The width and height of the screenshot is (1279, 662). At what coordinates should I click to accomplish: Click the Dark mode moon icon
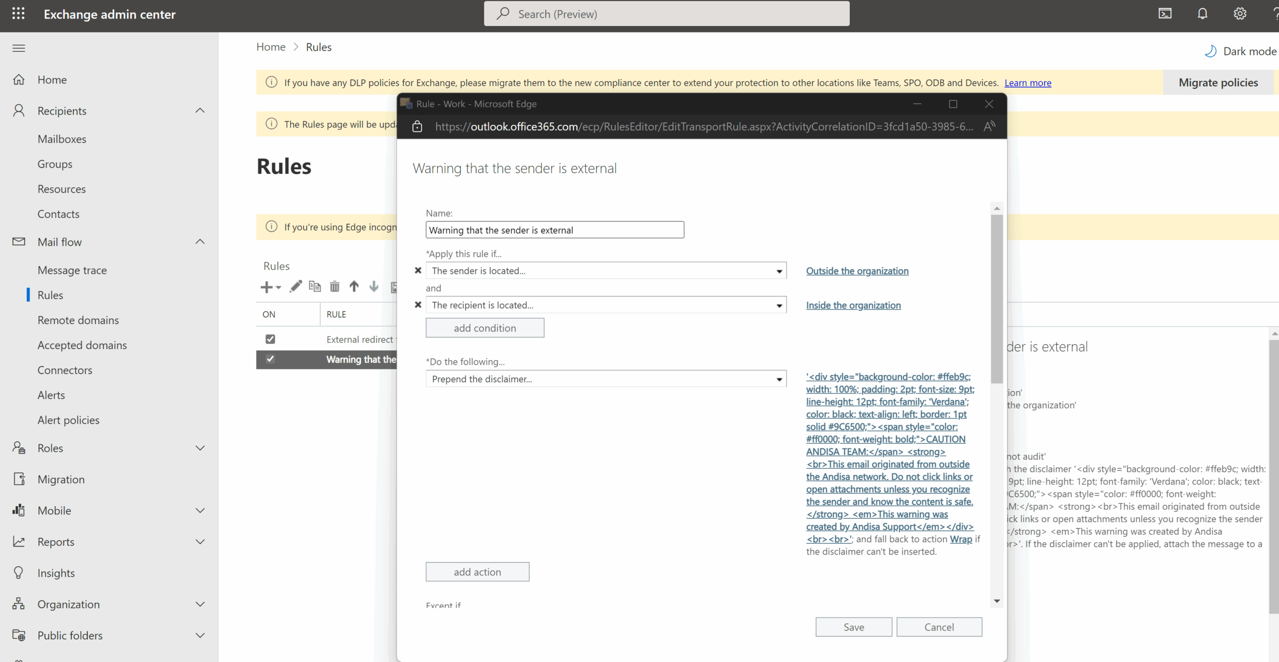tap(1211, 51)
